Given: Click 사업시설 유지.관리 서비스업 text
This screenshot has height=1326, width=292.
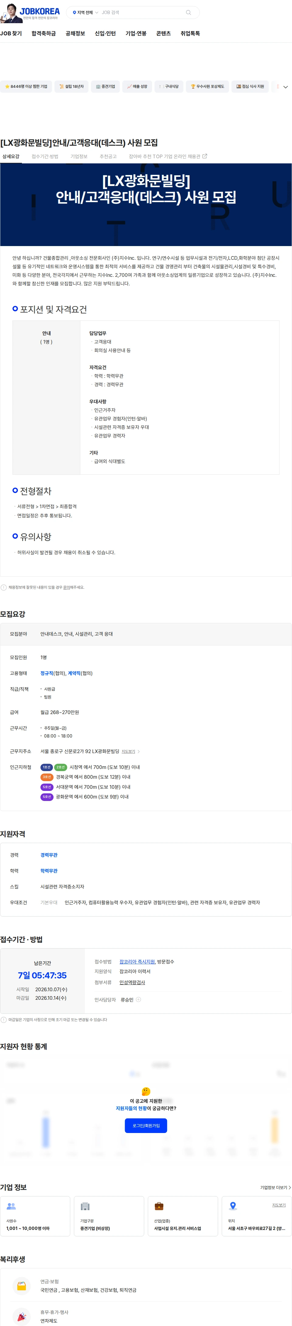Looking at the screenshot, I should 178,1228.
